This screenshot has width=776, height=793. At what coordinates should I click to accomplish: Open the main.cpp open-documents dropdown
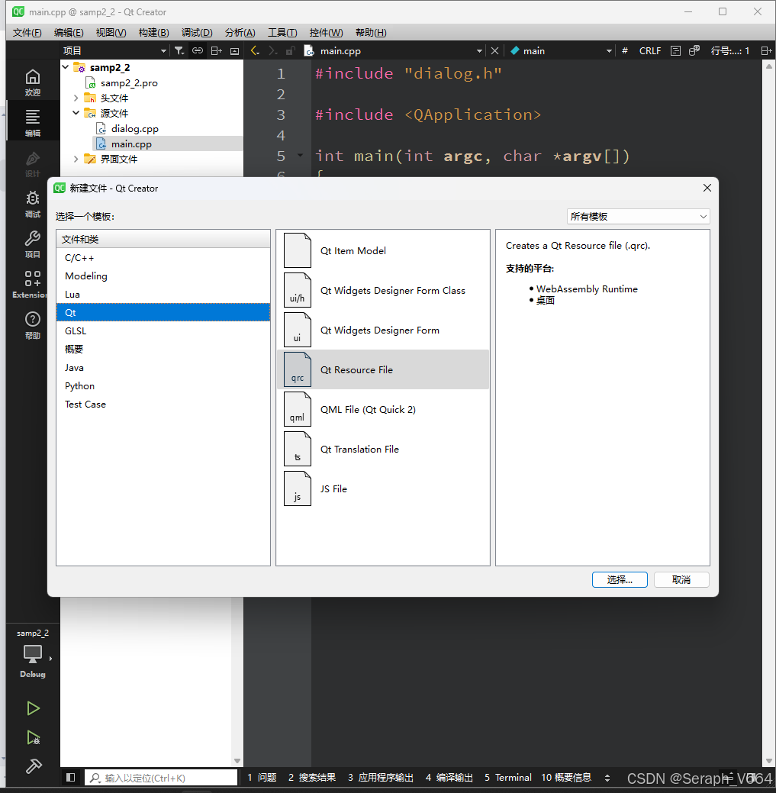click(x=479, y=50)
